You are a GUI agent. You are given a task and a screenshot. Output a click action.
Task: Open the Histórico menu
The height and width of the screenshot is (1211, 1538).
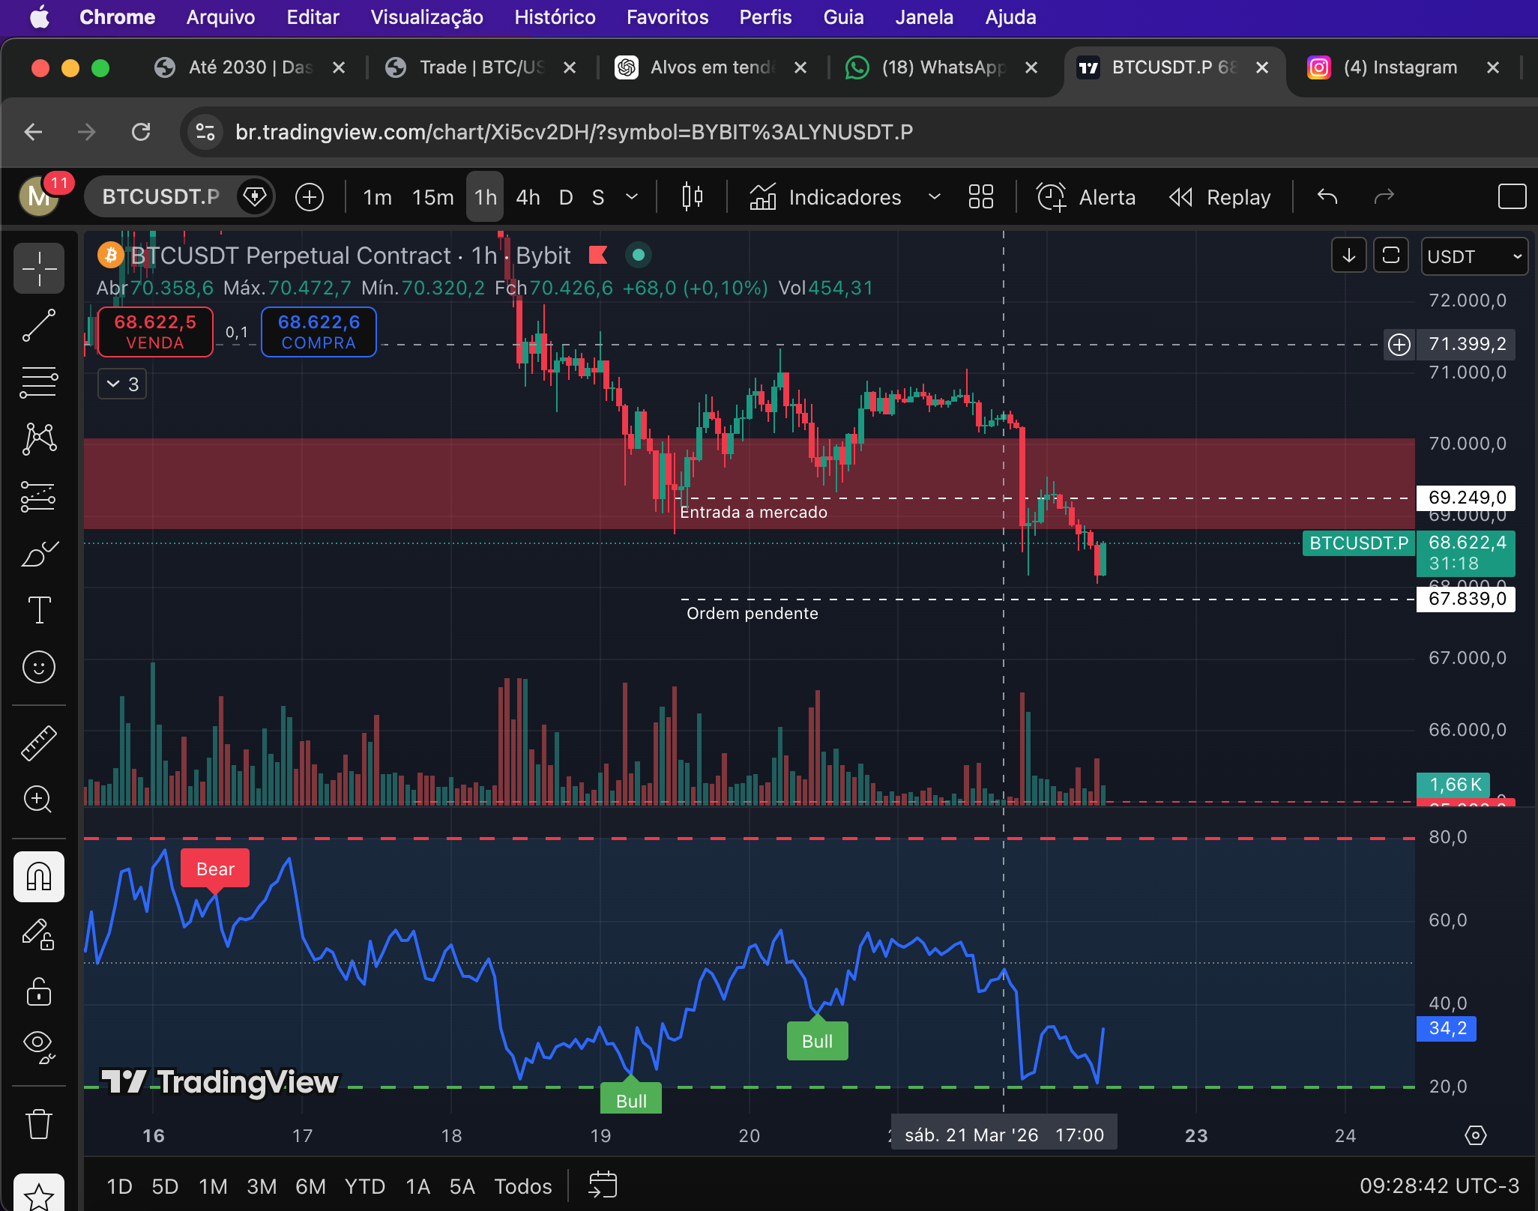click(x=555, y=17)
